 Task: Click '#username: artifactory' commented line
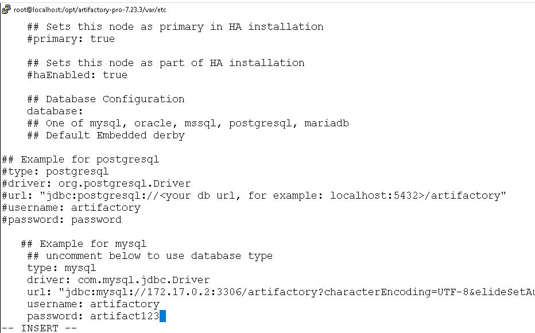coord(71,208)
